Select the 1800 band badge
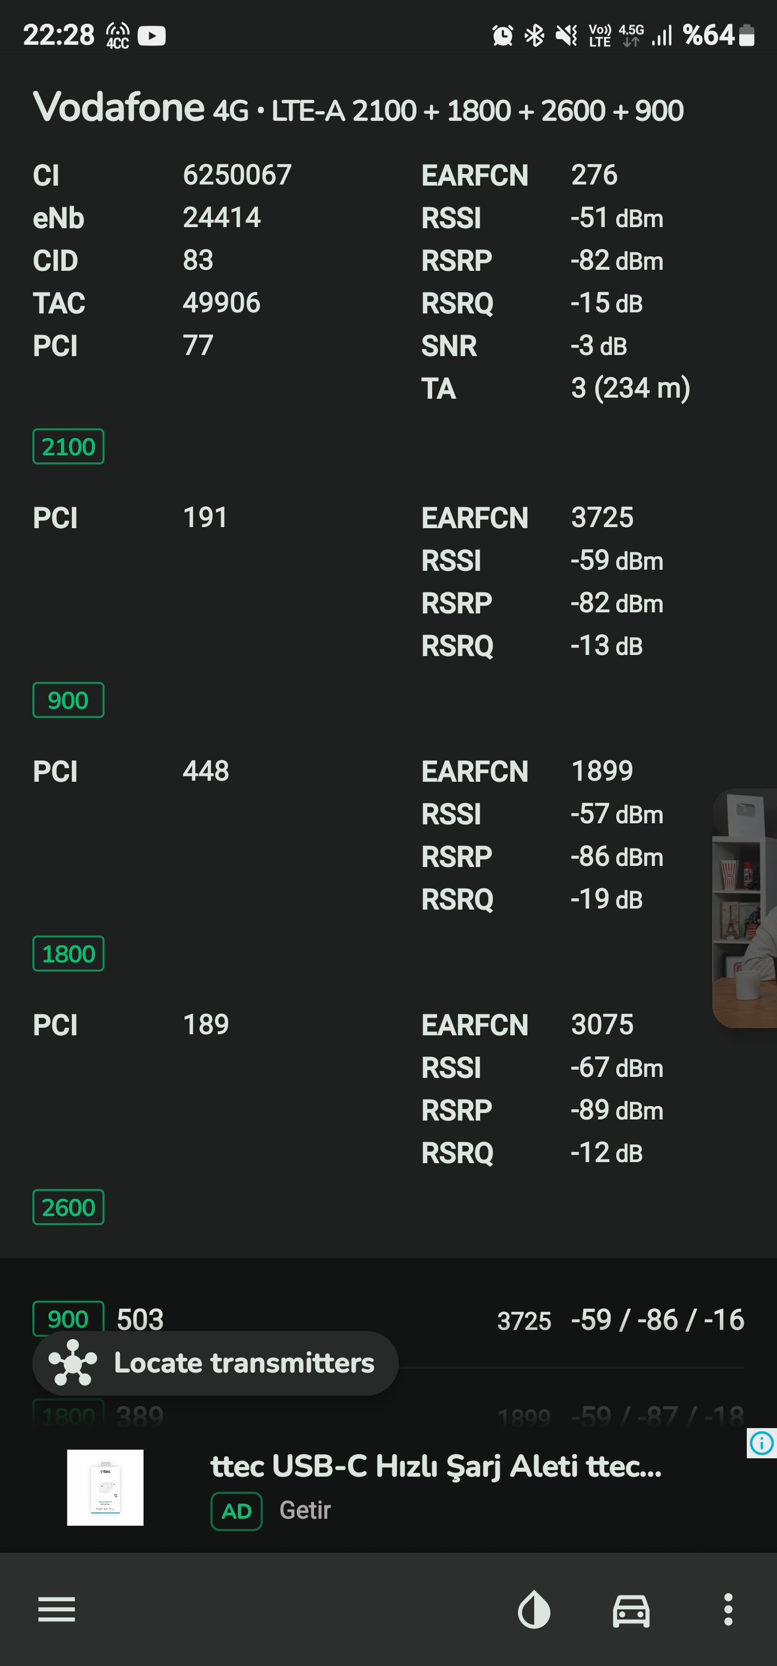Viewport: 777px width, 1666px height. click(x=69, y=953)
